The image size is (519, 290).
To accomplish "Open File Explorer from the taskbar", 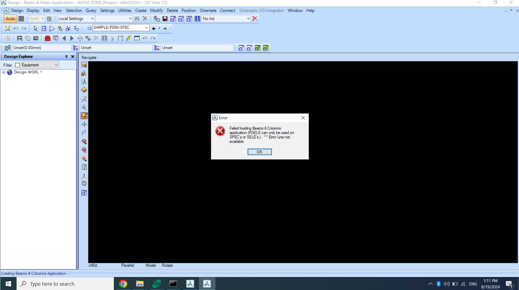I will [140, 284].
